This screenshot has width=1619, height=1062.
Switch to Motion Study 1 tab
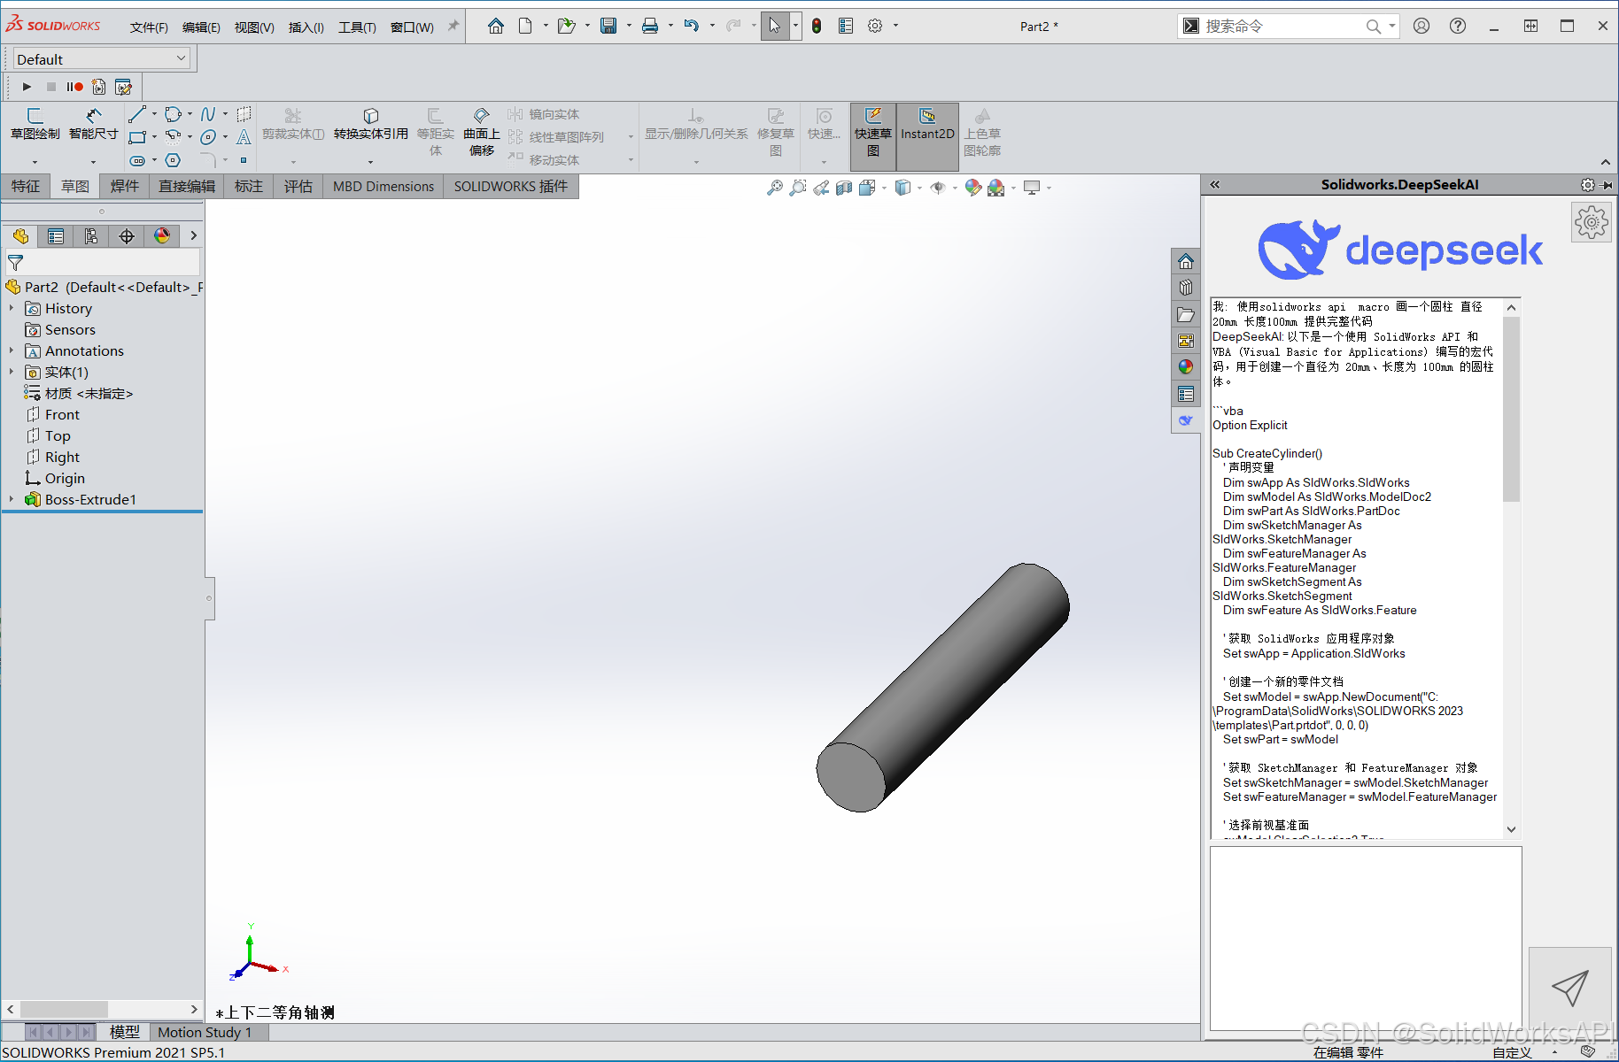pos(205,1032)
